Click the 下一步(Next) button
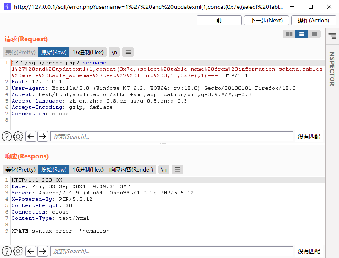Screen dimensions: 339x258 (x=266, y=20)
